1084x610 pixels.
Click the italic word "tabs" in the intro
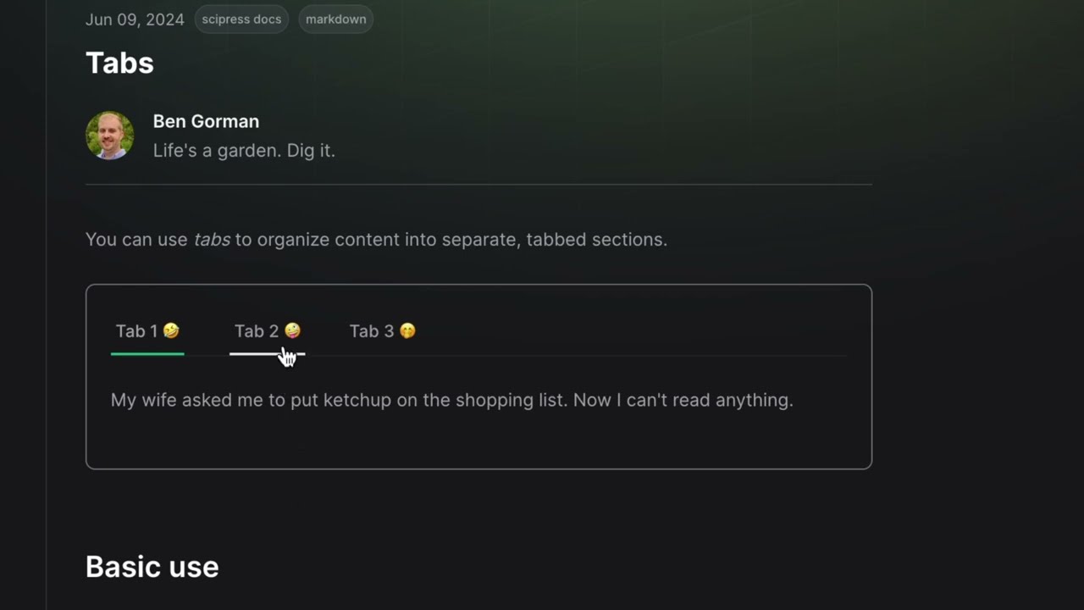coord(212,240)
